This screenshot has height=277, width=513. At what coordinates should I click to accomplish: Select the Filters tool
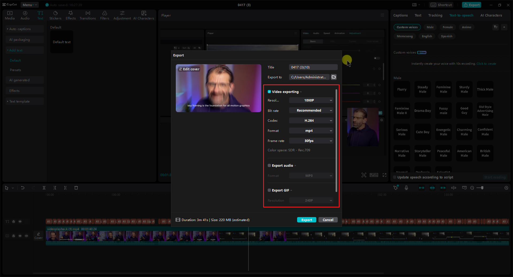104,15
